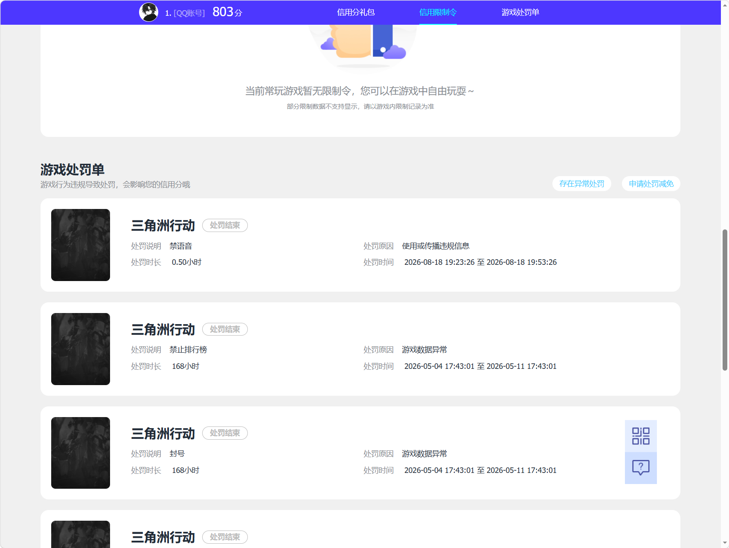Click 处罚结束 badge on the 禁语音 record
Viewport: 729px width, 548px height.
click(225, 225)
